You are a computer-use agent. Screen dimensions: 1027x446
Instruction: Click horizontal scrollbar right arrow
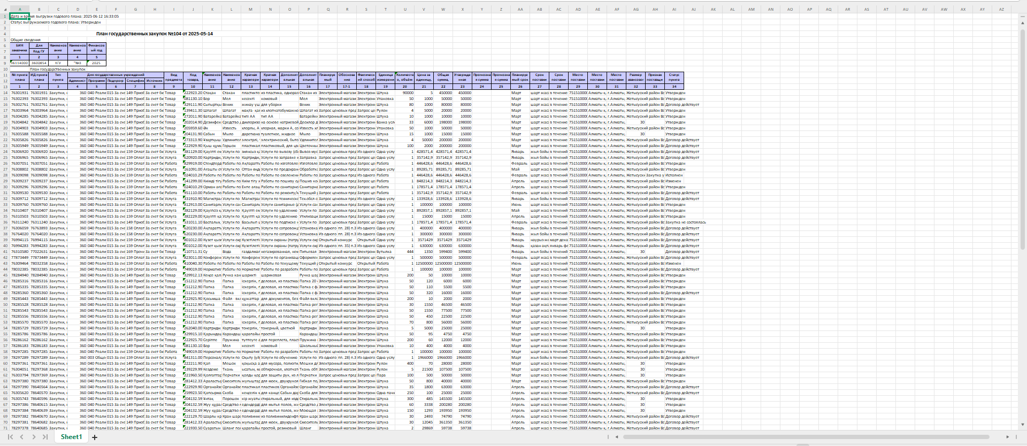[x=1007, y=437]
